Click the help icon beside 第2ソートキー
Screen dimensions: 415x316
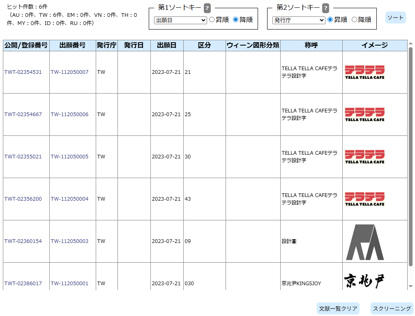tap(326, 8)
